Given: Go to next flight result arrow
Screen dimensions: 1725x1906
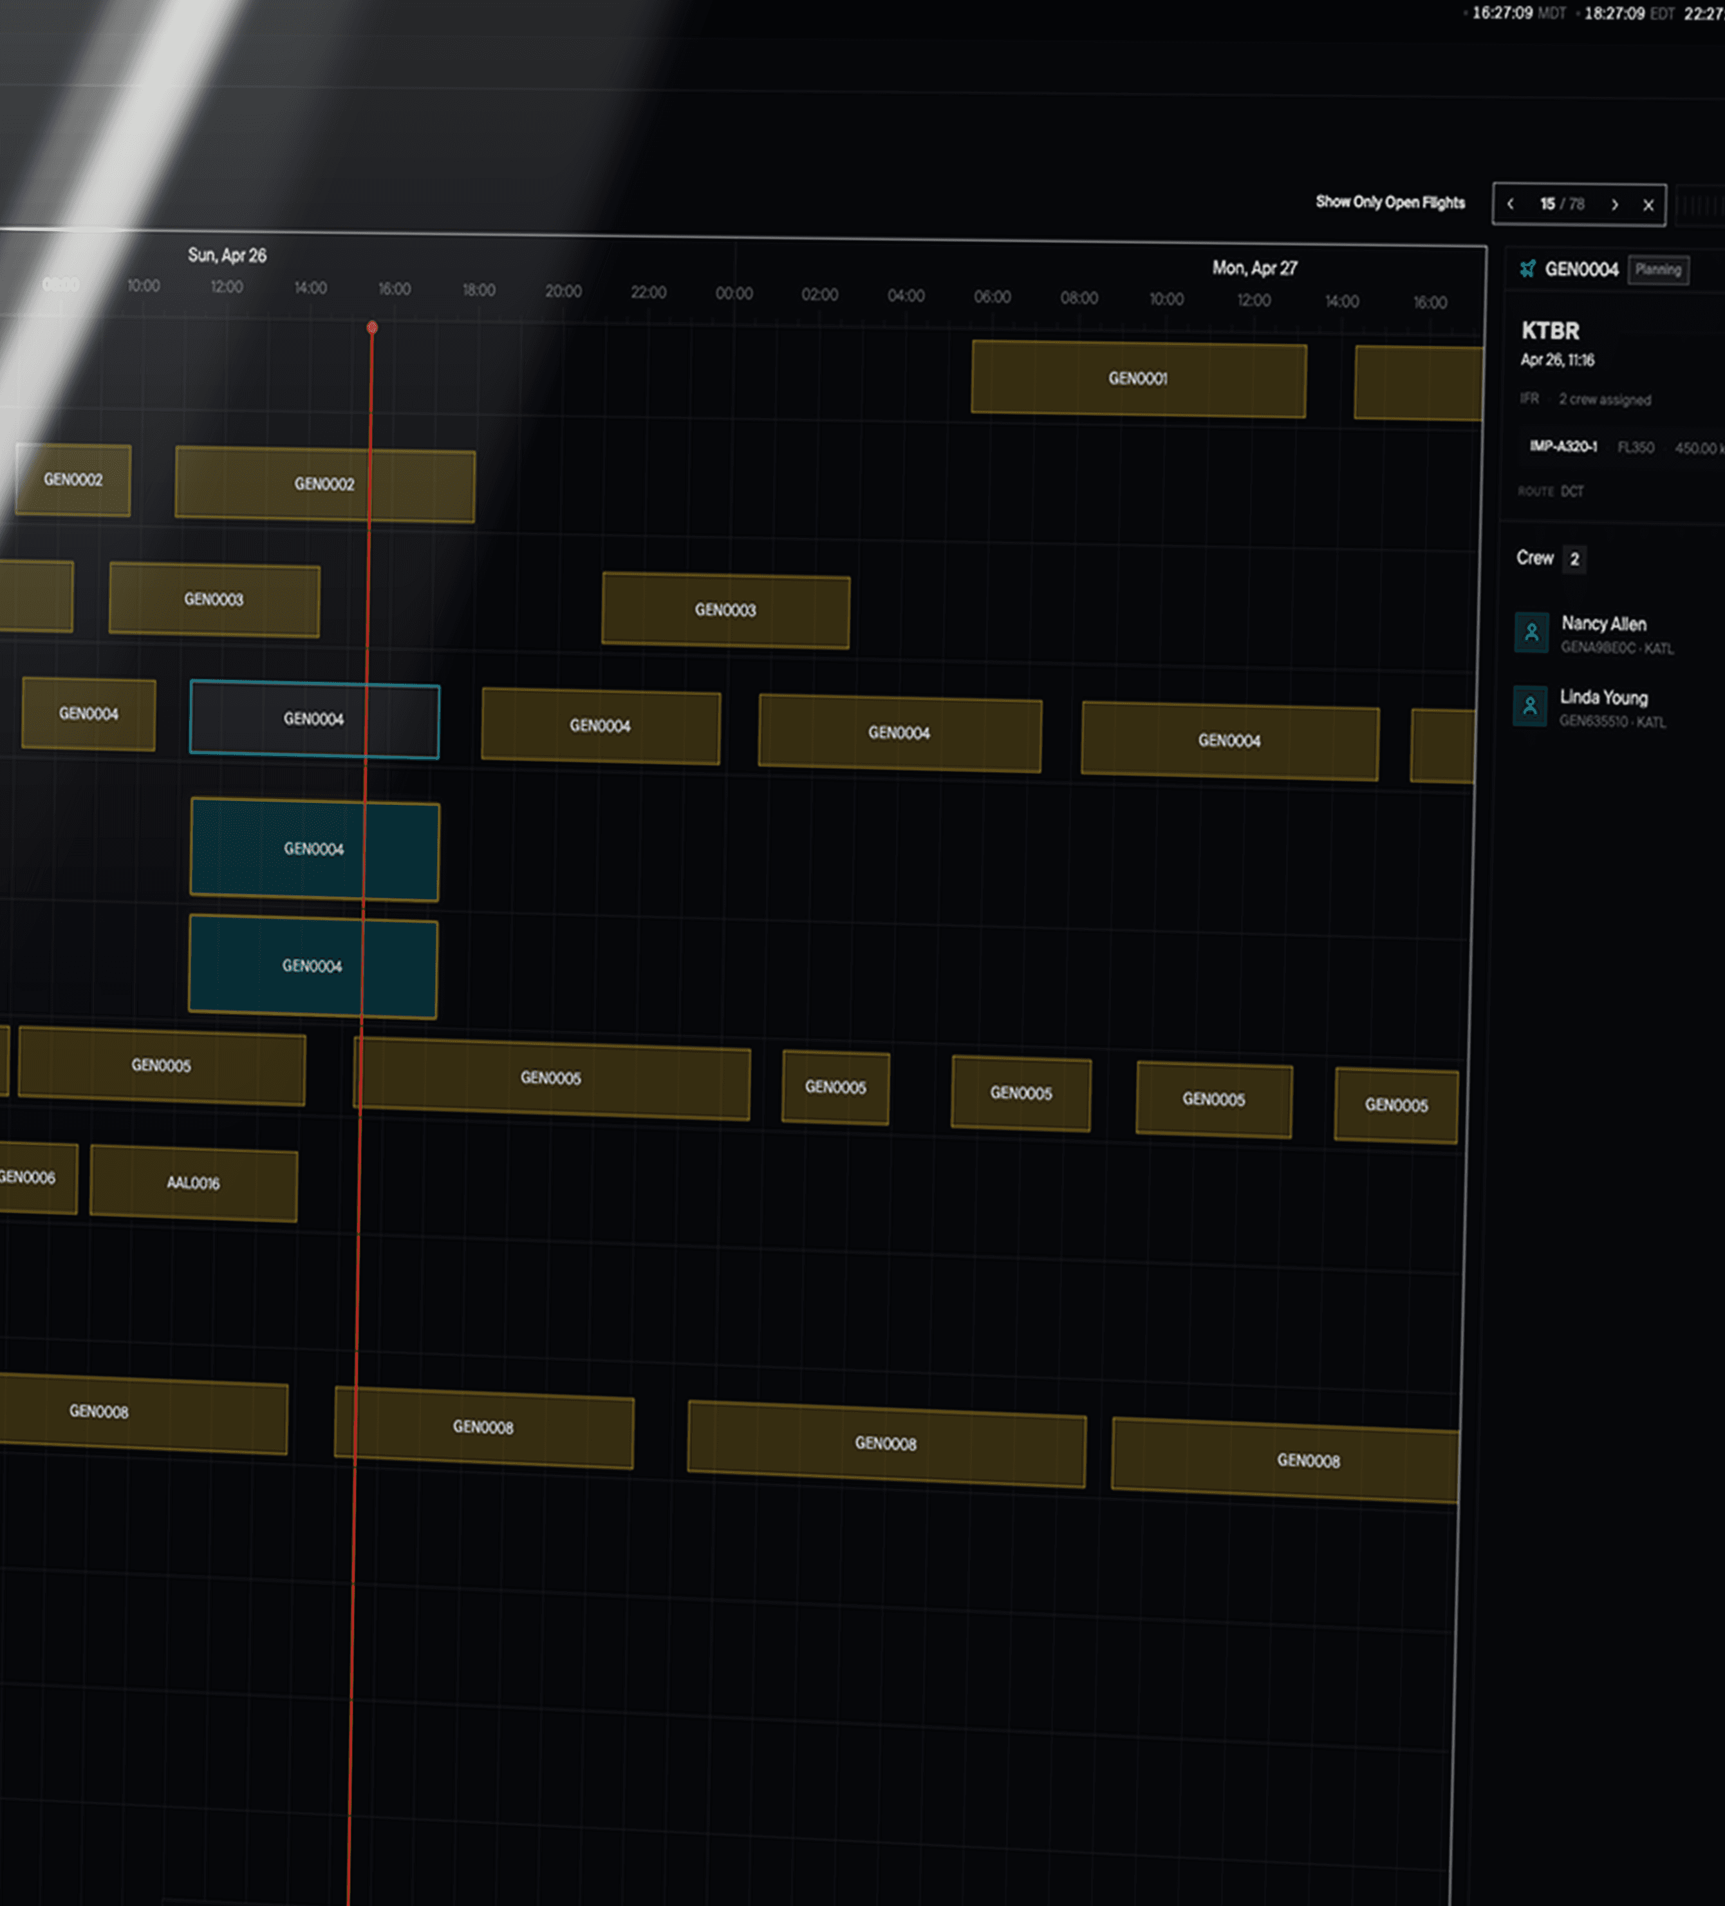Looking at the screenshot, I should tap(1614, 204).
